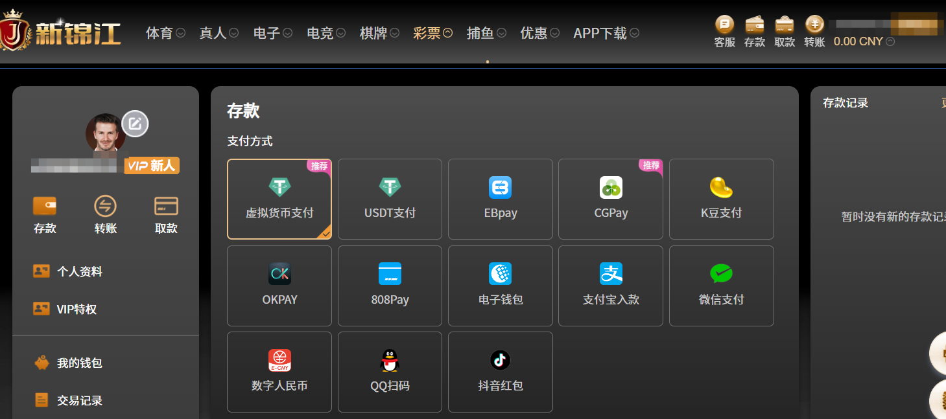Click sidebar 取款 card icon
946x419 pixels.
(x=166, y=207)
